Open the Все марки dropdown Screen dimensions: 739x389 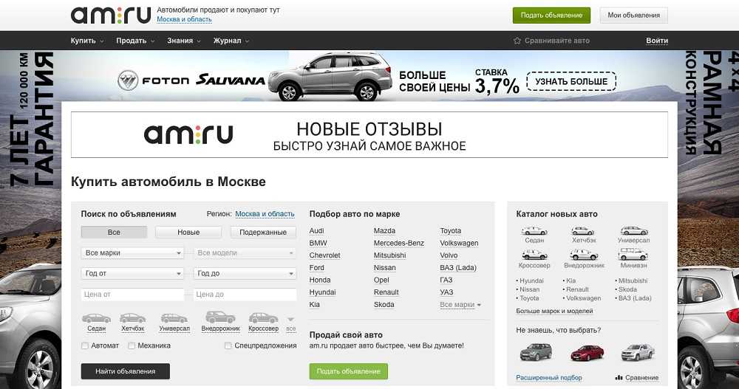click(132, 253)
